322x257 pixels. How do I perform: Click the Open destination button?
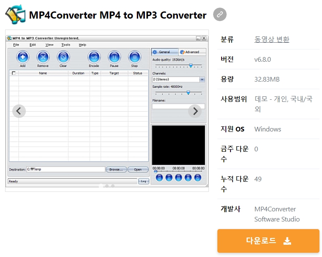[138, 170]
